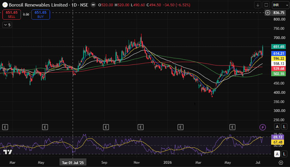Toggle auto scale A in price pane

[277, 127]
